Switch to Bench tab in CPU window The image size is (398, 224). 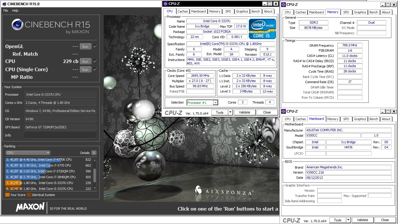(256, 11)
